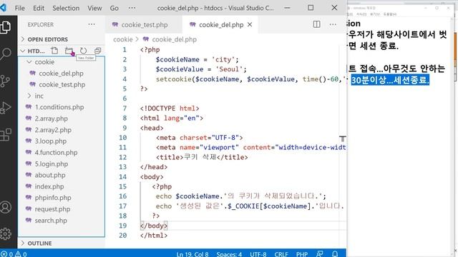Open cookie_del.php in explorer tree

coord(61,73)
